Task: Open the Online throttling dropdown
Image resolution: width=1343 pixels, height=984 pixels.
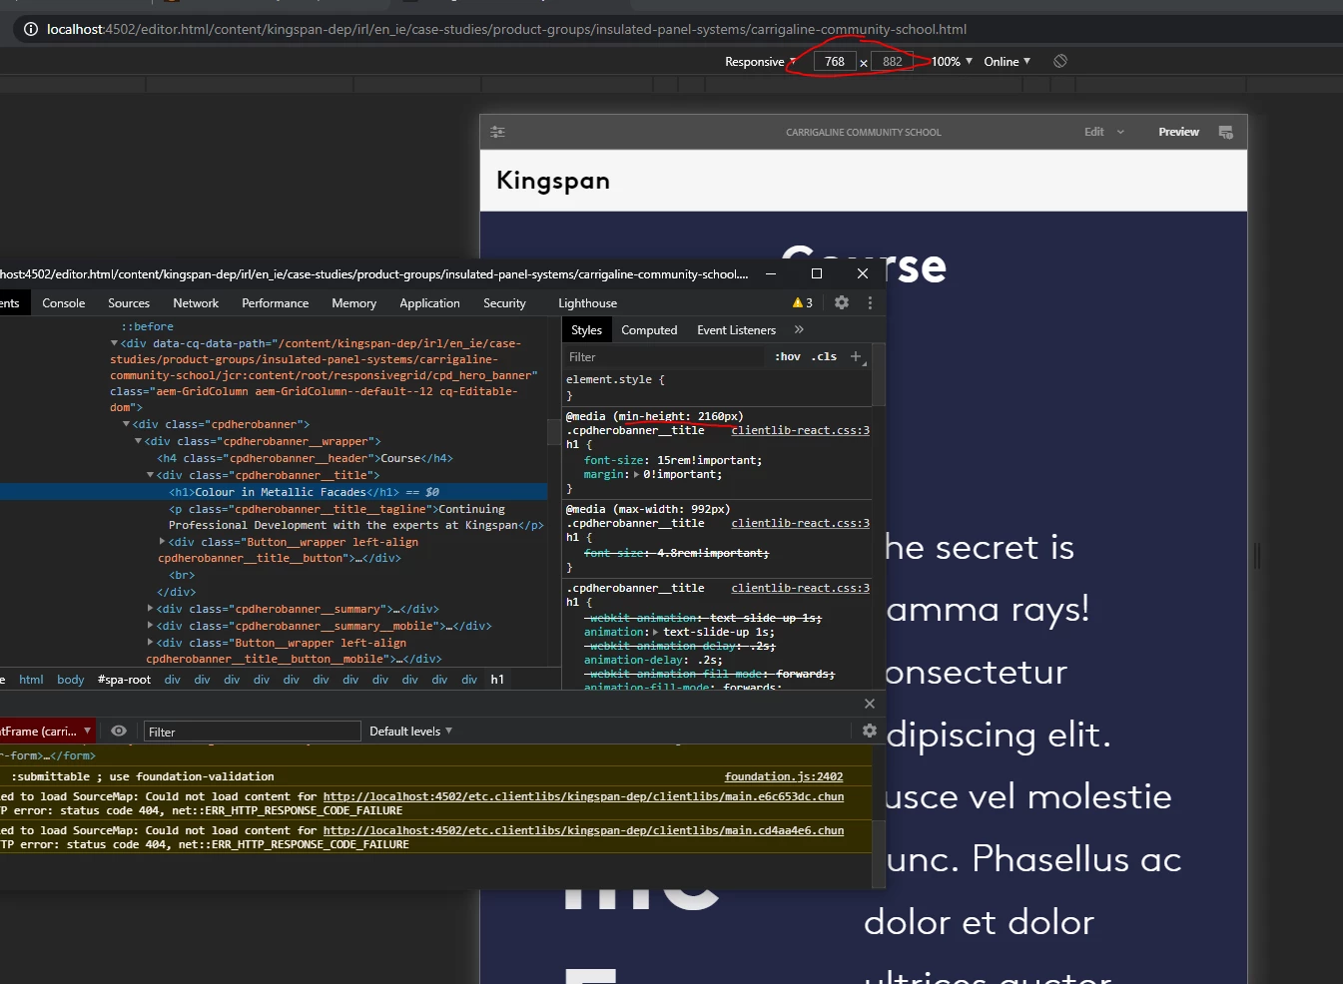Action: click(1007, 61)
